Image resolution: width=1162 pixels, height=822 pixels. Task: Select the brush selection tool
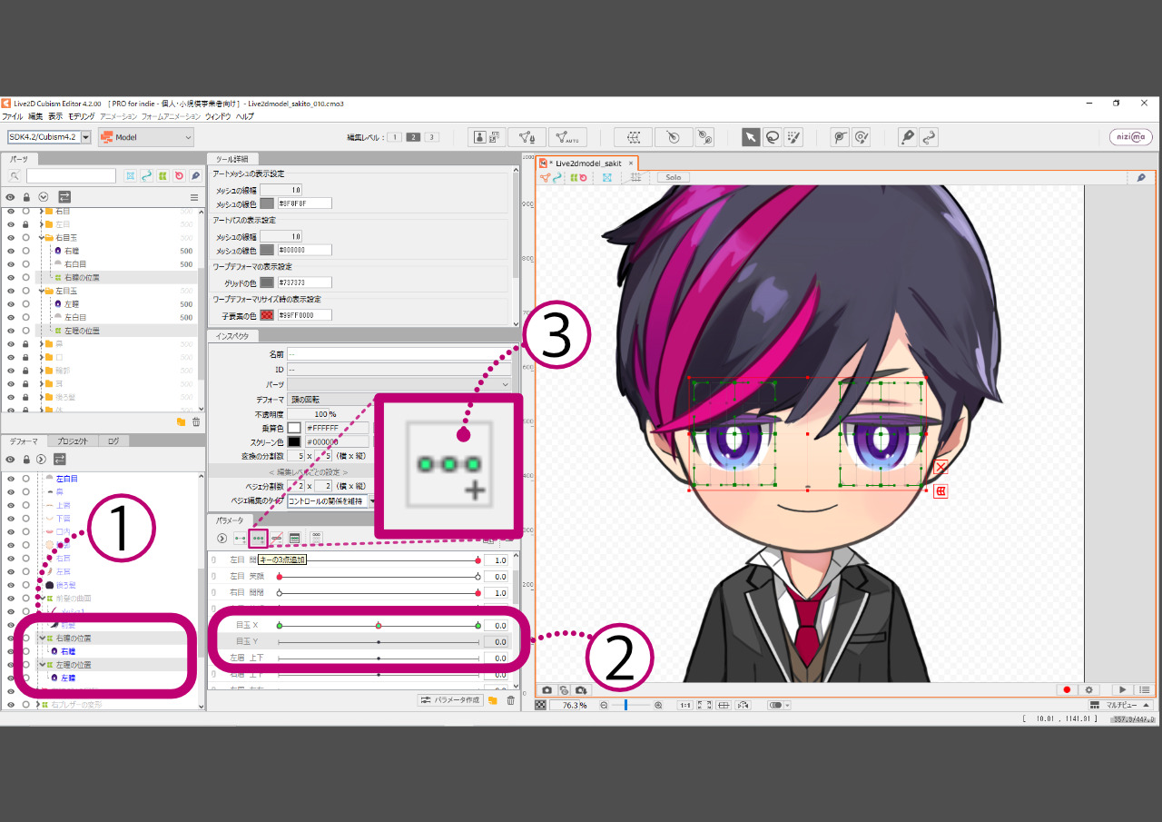click(794, 137)
